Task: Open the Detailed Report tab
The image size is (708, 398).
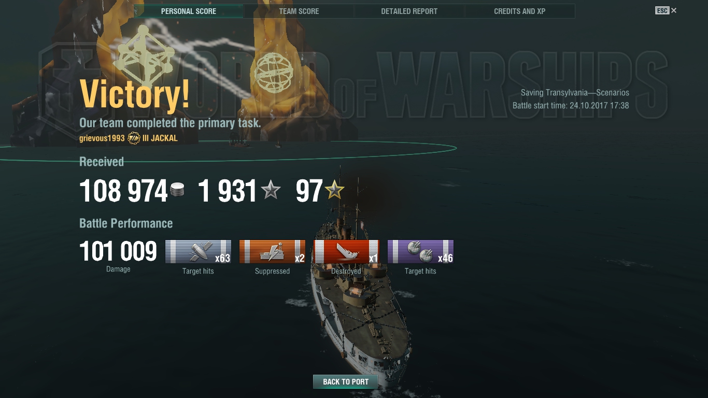Action: point(409,11)
